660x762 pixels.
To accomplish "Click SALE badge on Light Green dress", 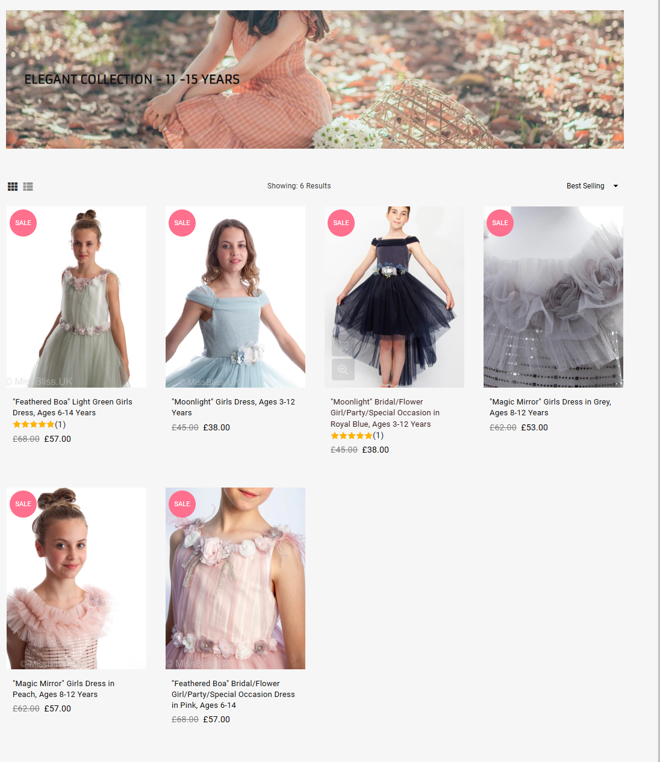I will coord(23,223).
